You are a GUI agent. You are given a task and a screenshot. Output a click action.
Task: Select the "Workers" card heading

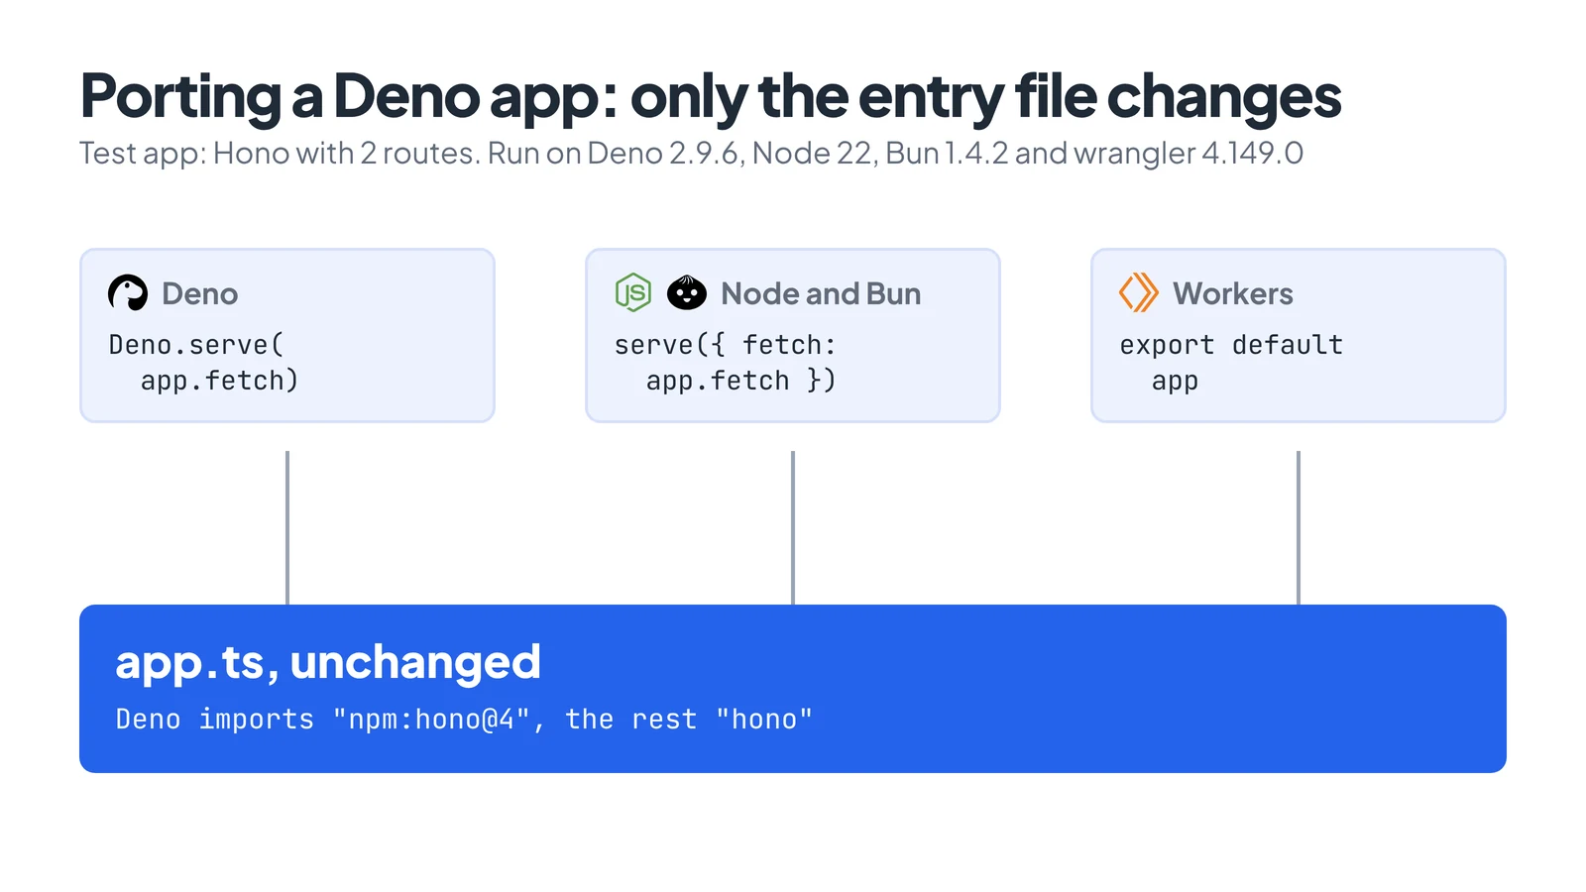tap(1233, 294)
